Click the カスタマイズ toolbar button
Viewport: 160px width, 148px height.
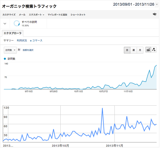coord(9,15)
